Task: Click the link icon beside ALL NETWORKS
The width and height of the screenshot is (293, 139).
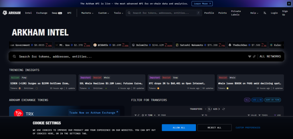Action: coord(254,57)
